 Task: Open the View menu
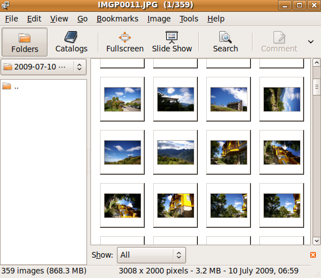[x=59, y=19]
